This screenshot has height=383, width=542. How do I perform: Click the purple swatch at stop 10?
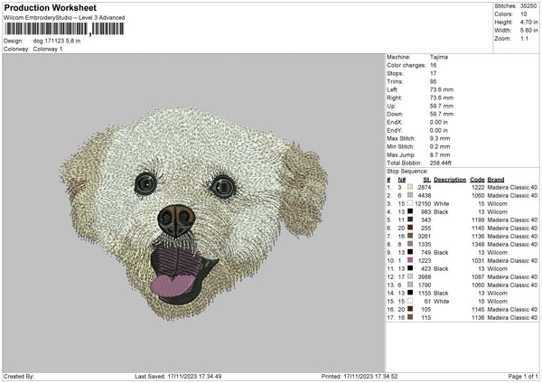409,260
